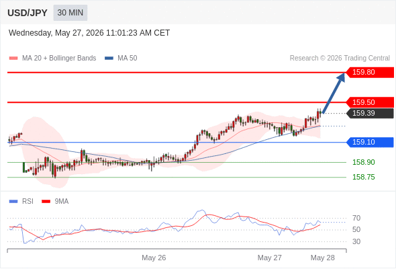Click the 159.10 pivot price tag
Screen dimensions: 396x269
(370, 142)
